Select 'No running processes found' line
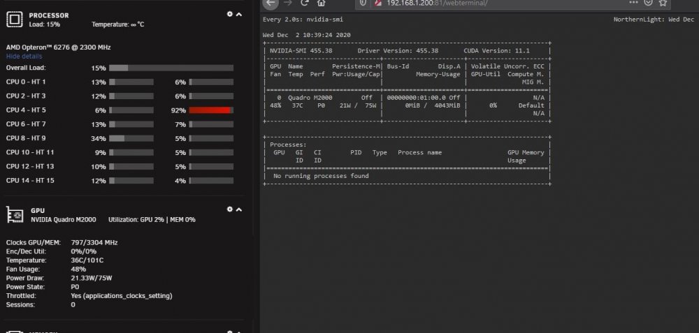 pos(321,176)
